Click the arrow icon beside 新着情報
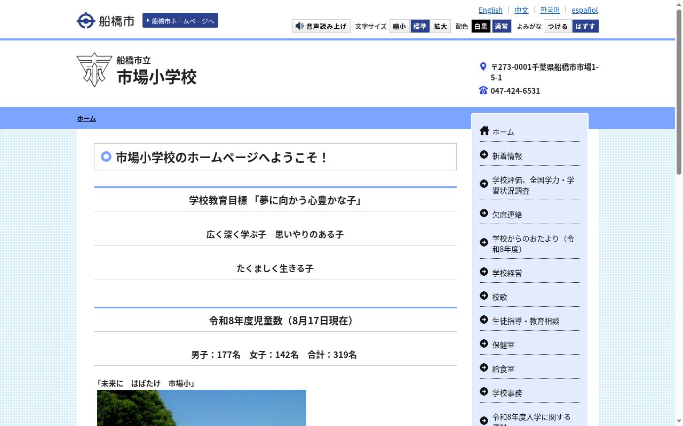Screen dimensions: 683x426 tap(484, 154)
